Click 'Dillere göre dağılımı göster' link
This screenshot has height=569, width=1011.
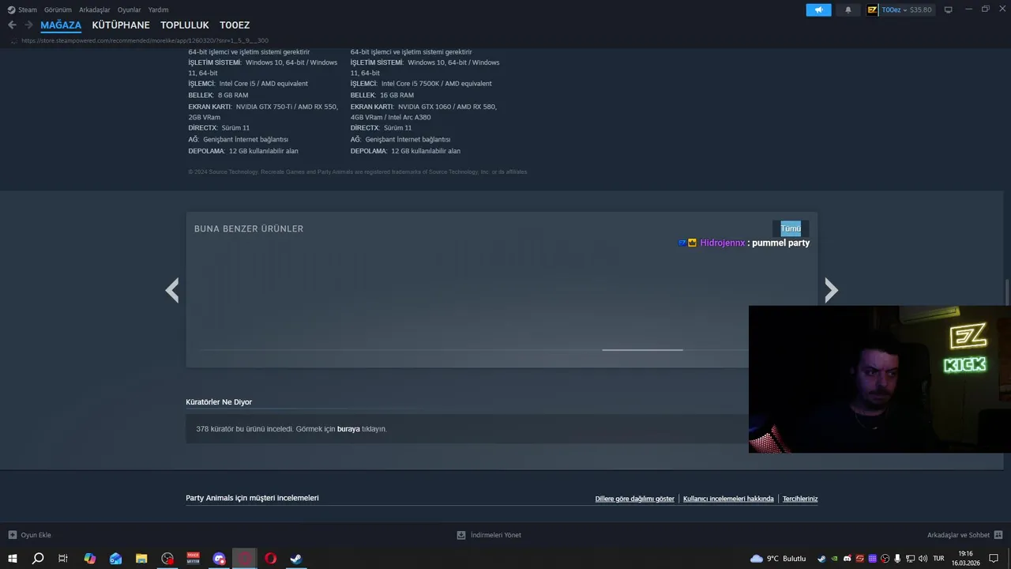635,499
